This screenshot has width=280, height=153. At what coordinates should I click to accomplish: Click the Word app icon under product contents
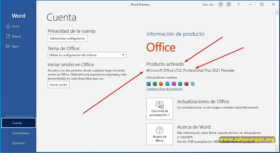pyautogui.click(x=148, y=84)
